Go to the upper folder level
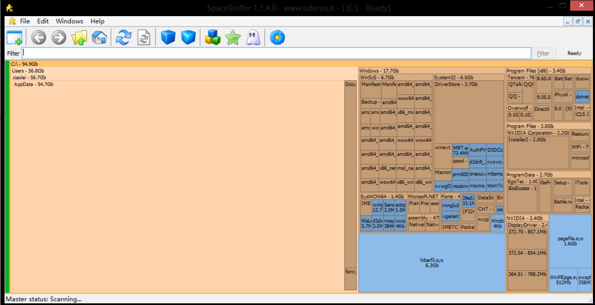Image resolution: width=595 pixels, height=305 pixels. 79,38
